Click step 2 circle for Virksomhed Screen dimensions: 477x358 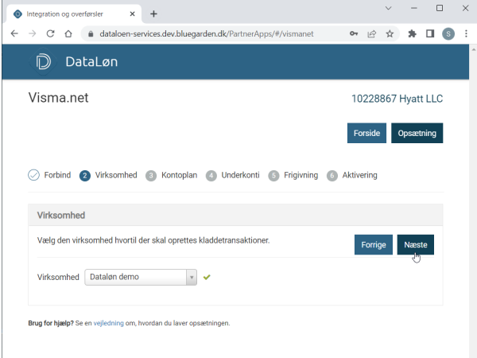click(85, 176)
